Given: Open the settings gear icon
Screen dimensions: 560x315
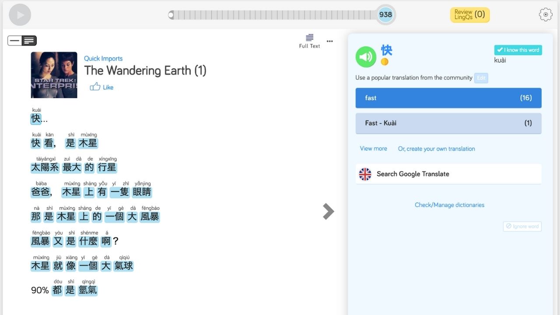Looking at the screenshot, I should pyautogui.click(x=546, y=14).
